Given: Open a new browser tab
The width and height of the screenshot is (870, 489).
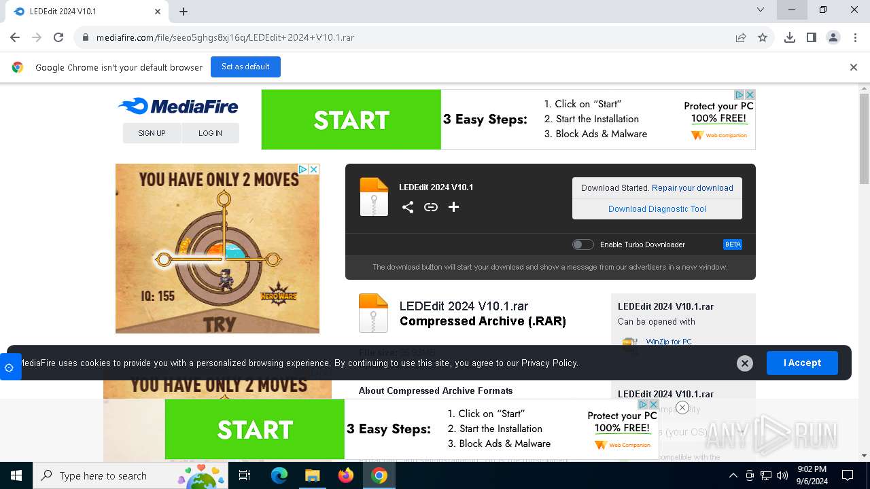Looking at the screenshot, I should (184, 12).
